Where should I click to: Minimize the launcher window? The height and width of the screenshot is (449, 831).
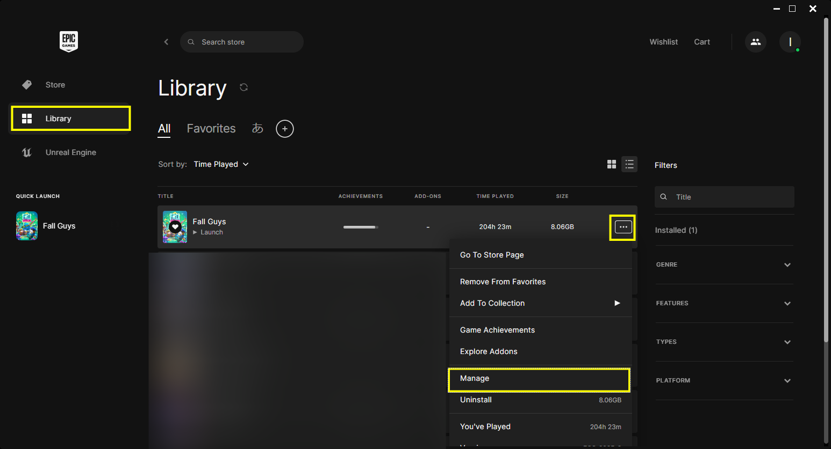777,9
